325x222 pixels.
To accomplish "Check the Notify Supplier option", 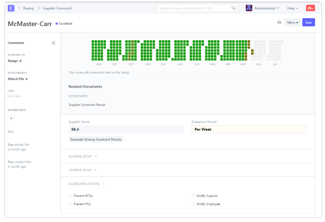I will coord(193,196).
